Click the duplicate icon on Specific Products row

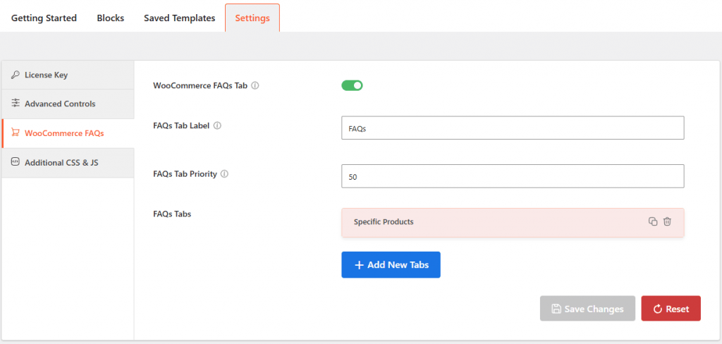(x=653, y=221)
